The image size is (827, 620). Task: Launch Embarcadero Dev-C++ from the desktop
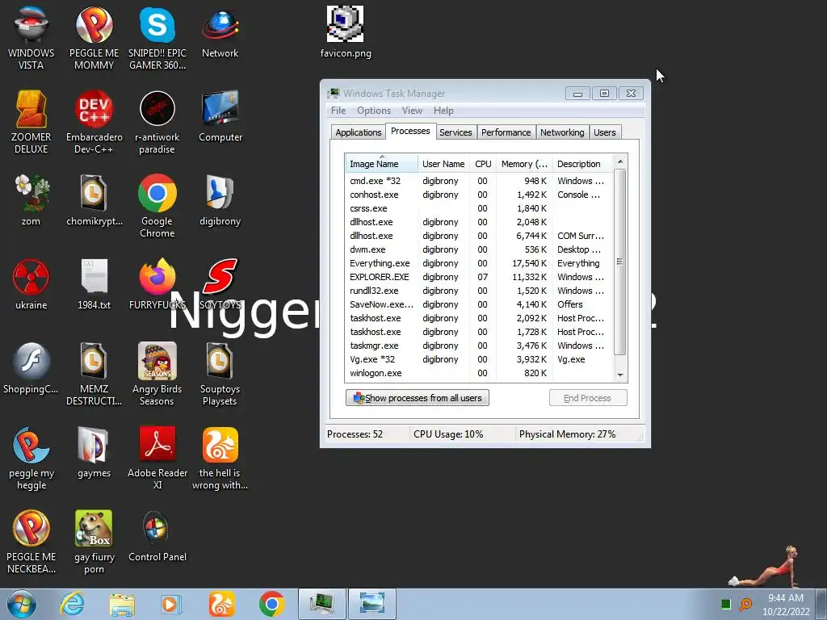point(94,123)
